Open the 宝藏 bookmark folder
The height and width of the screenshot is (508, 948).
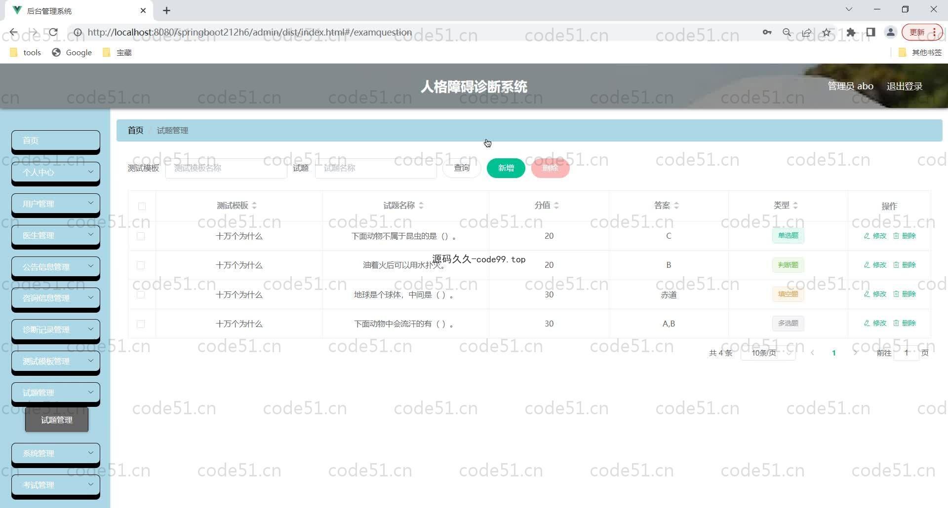[117, 52]
